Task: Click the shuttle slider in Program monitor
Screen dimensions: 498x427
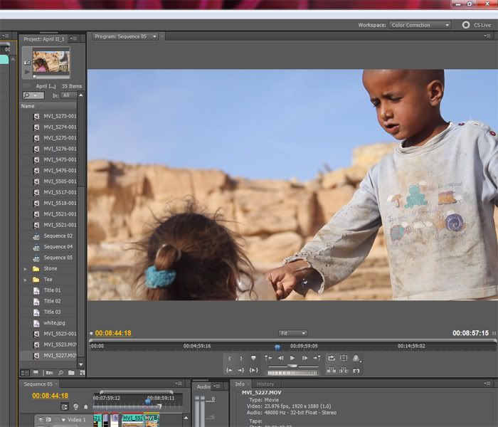Action: pyautogui.click(x=292, y=365)
